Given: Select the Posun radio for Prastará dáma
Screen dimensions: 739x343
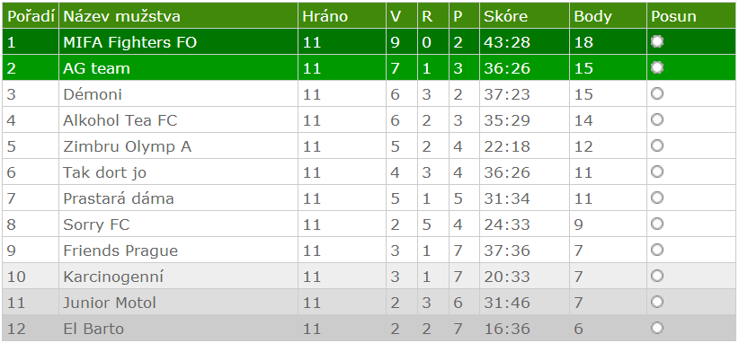Looking at the screenshot, I should (x=657, y=198).
